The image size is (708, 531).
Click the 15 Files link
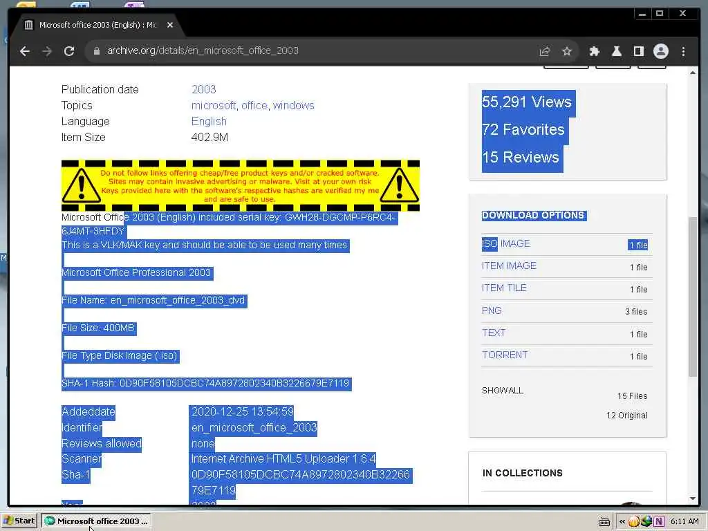[632, 396]
